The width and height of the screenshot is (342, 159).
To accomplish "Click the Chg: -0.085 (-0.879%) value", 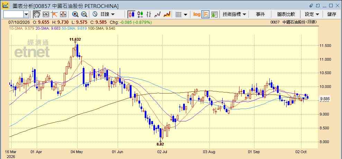I will point(130,22).
